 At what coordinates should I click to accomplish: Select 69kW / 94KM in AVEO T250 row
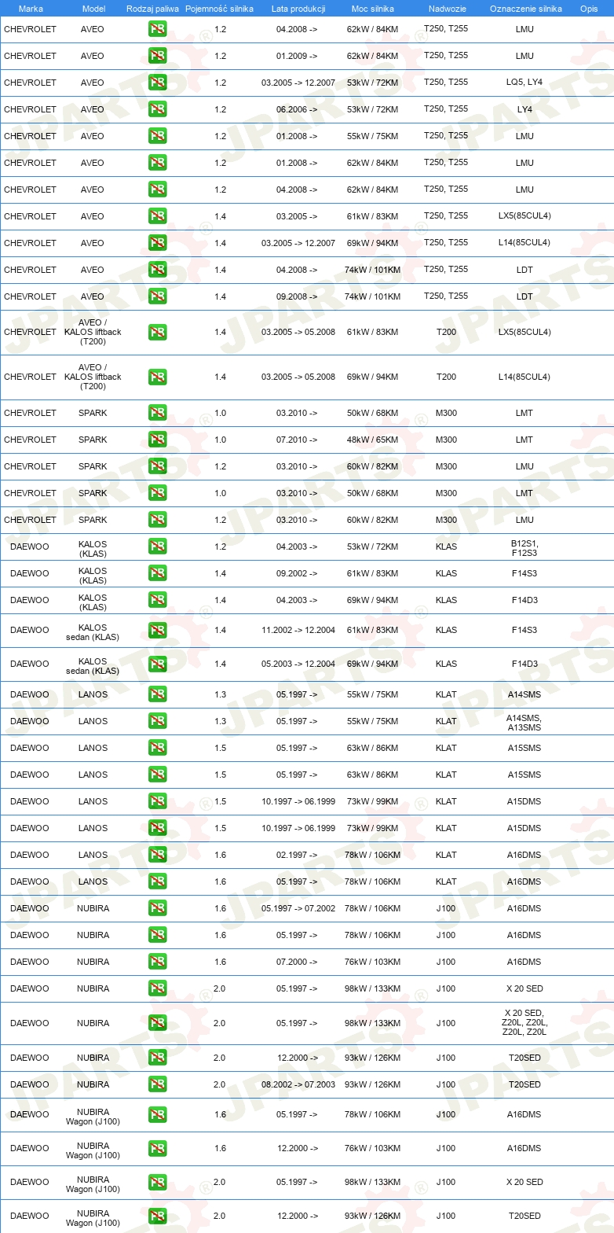(x=372, y=243)
